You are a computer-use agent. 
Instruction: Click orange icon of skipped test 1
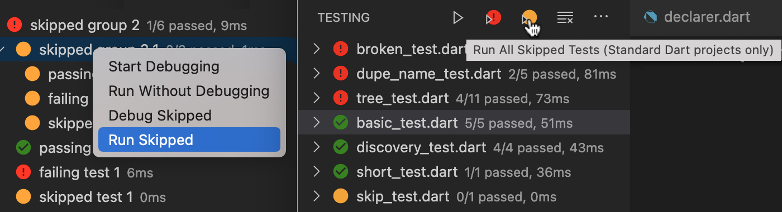[x=23, y=197]
